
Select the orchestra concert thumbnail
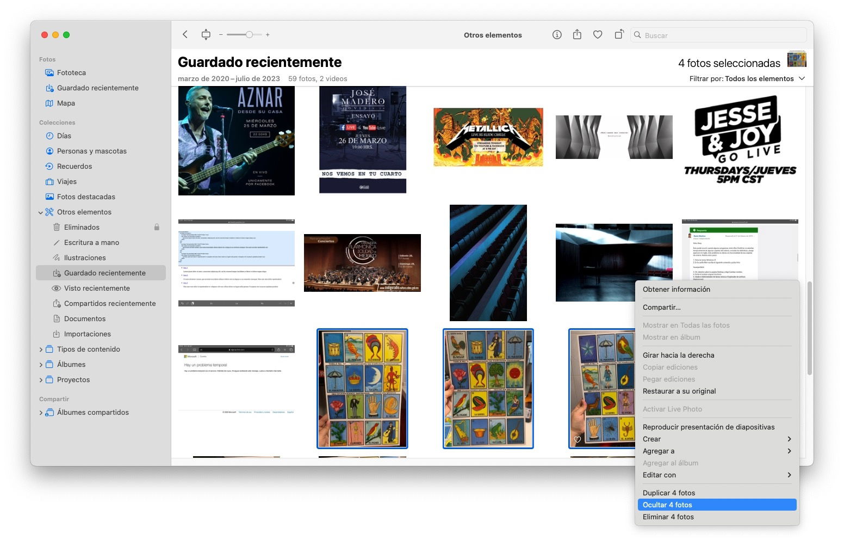coord(362,263)
